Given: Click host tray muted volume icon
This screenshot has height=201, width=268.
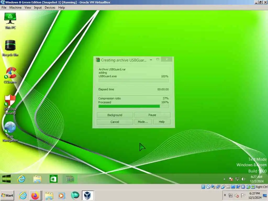Looking at the screenshot, I should pos(237,195).
